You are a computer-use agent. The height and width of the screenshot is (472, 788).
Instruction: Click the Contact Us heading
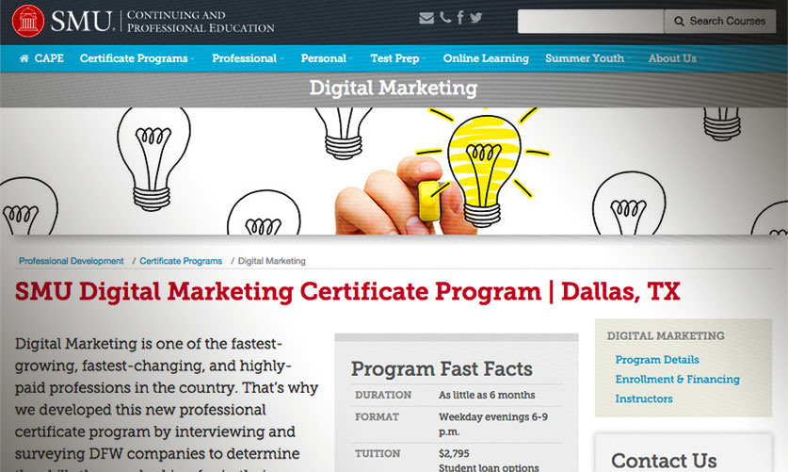664,461
